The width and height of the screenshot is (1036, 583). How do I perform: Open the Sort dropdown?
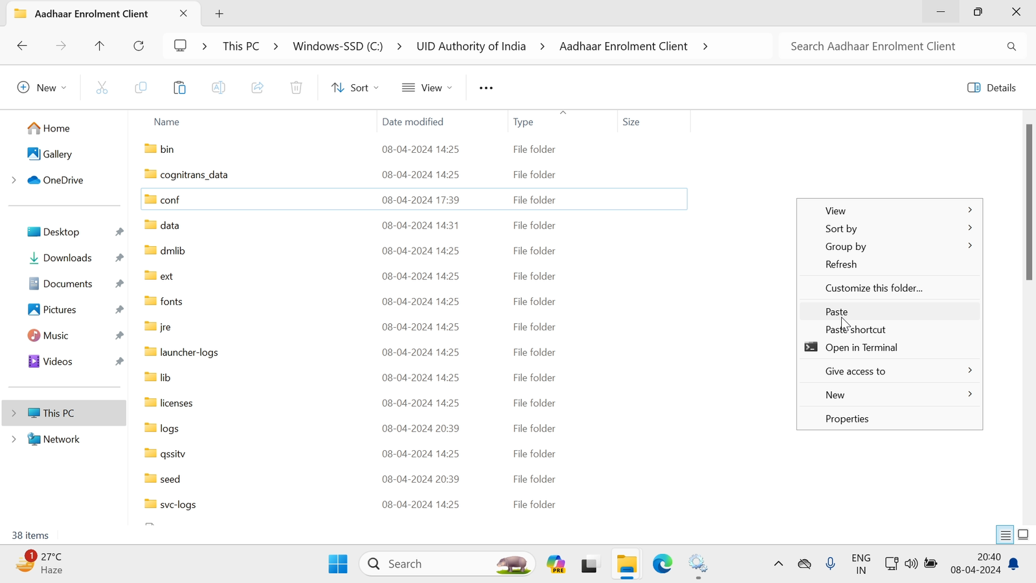[355, 87]
